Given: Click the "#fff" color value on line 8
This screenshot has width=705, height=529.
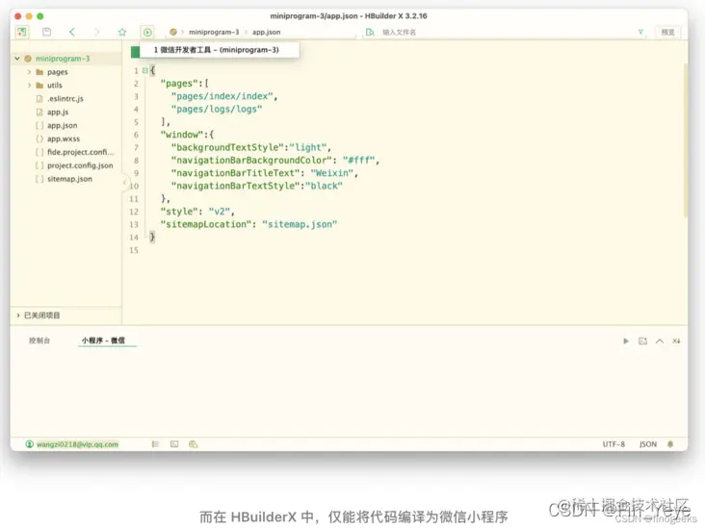Looking at the screenshot, I should [x=358, y=161].
